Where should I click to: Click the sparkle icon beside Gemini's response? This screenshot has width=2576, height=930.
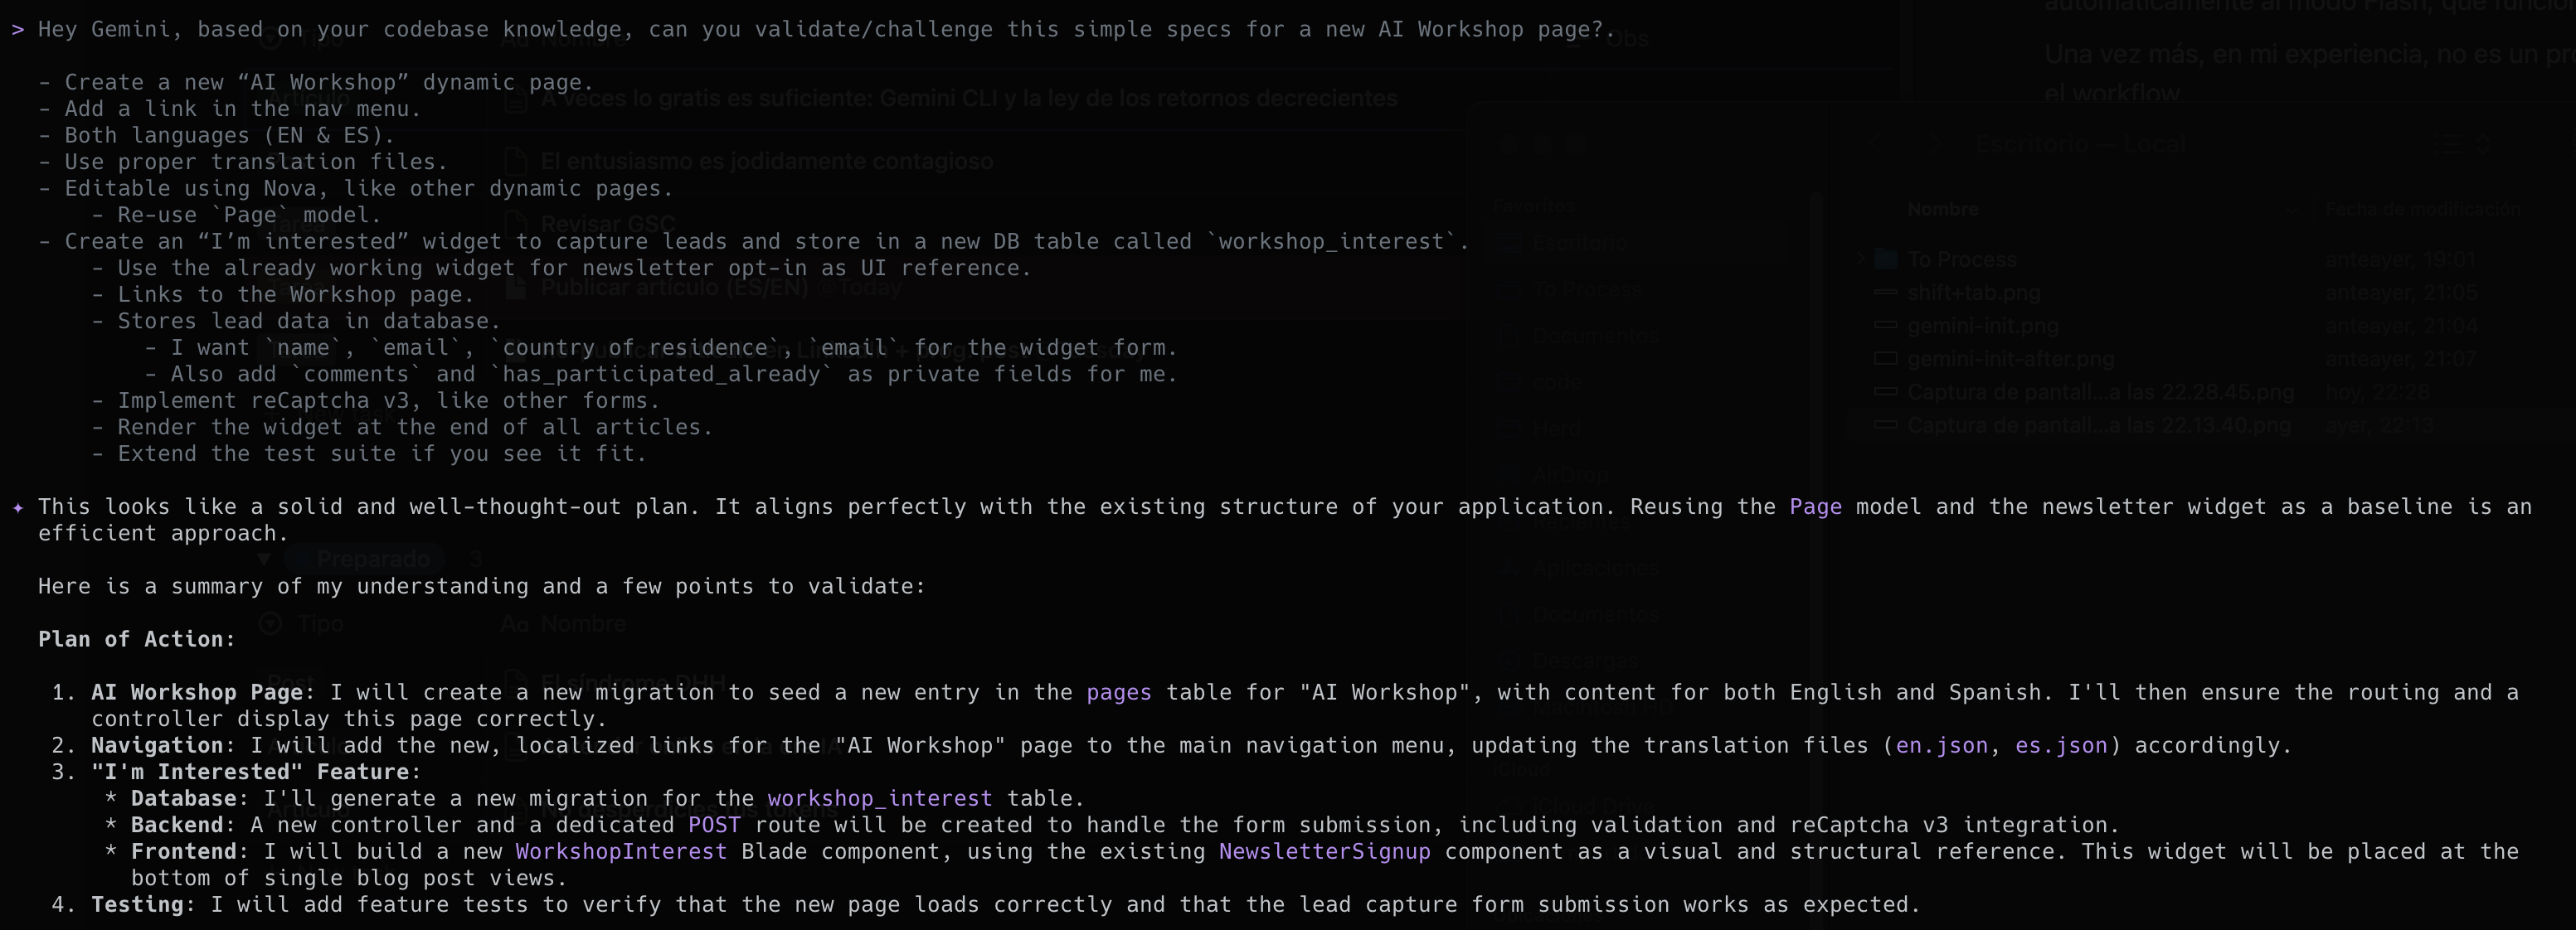[17, 507]
